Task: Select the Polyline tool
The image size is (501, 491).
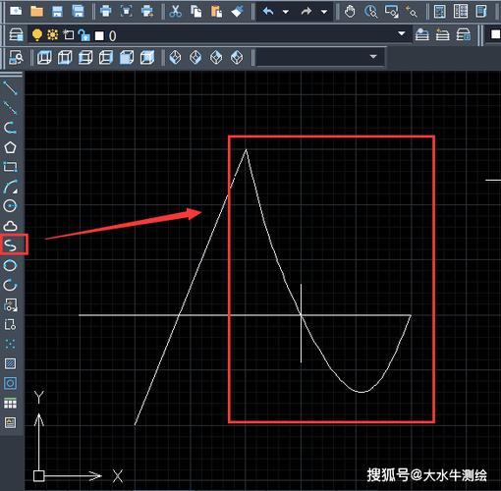Action: (10, 128)
